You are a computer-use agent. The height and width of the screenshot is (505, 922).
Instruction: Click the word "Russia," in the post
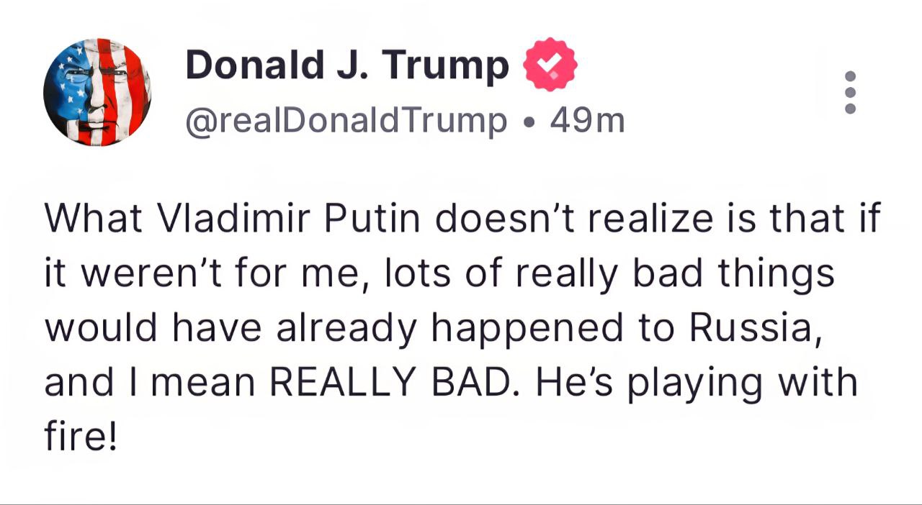[756, 328]
